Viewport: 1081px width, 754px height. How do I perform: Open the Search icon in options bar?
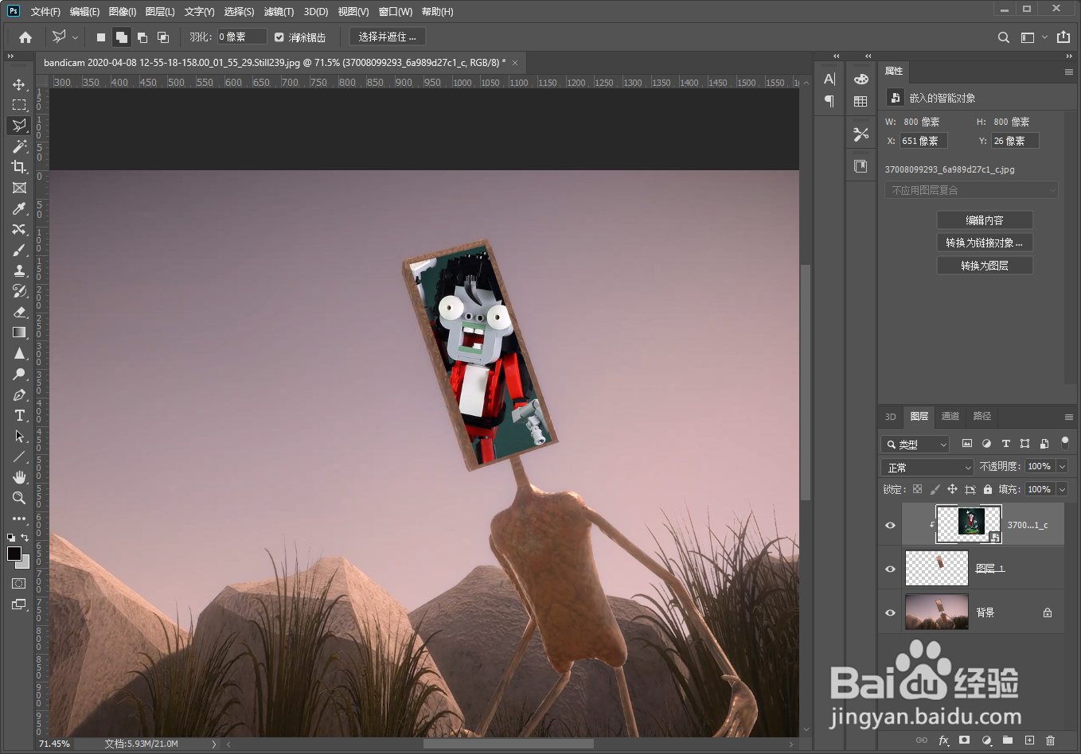click(1004, 37)
